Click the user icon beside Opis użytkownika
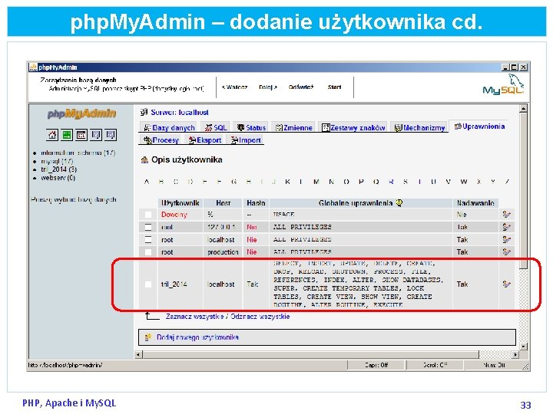 click(x=144, y=160)
